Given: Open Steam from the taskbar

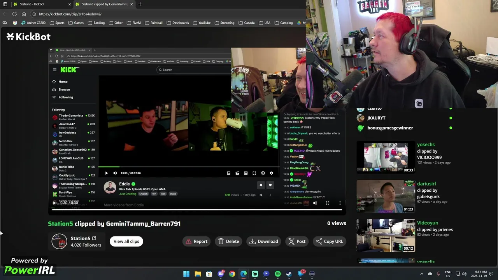Looking at the screenshot, I should pyautogui.click(x=289, y=274).
